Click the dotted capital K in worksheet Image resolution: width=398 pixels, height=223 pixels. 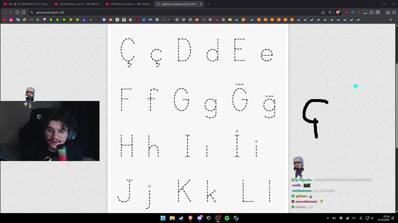click(184, 190)
